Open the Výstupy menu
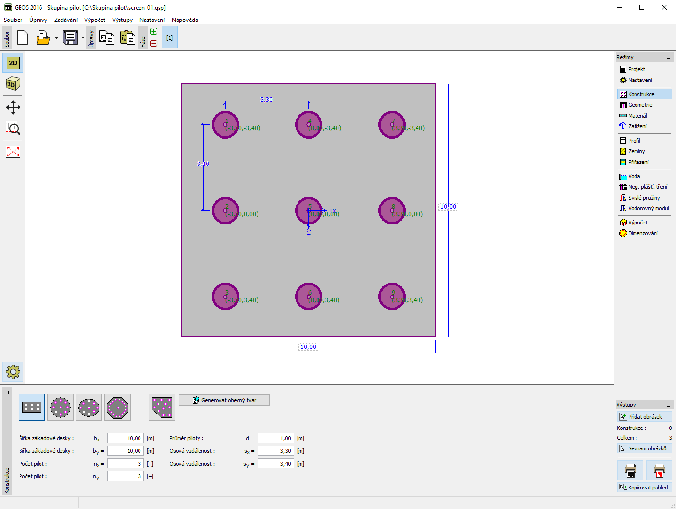The width and height of the screenshot is (676, 509). 122,20
